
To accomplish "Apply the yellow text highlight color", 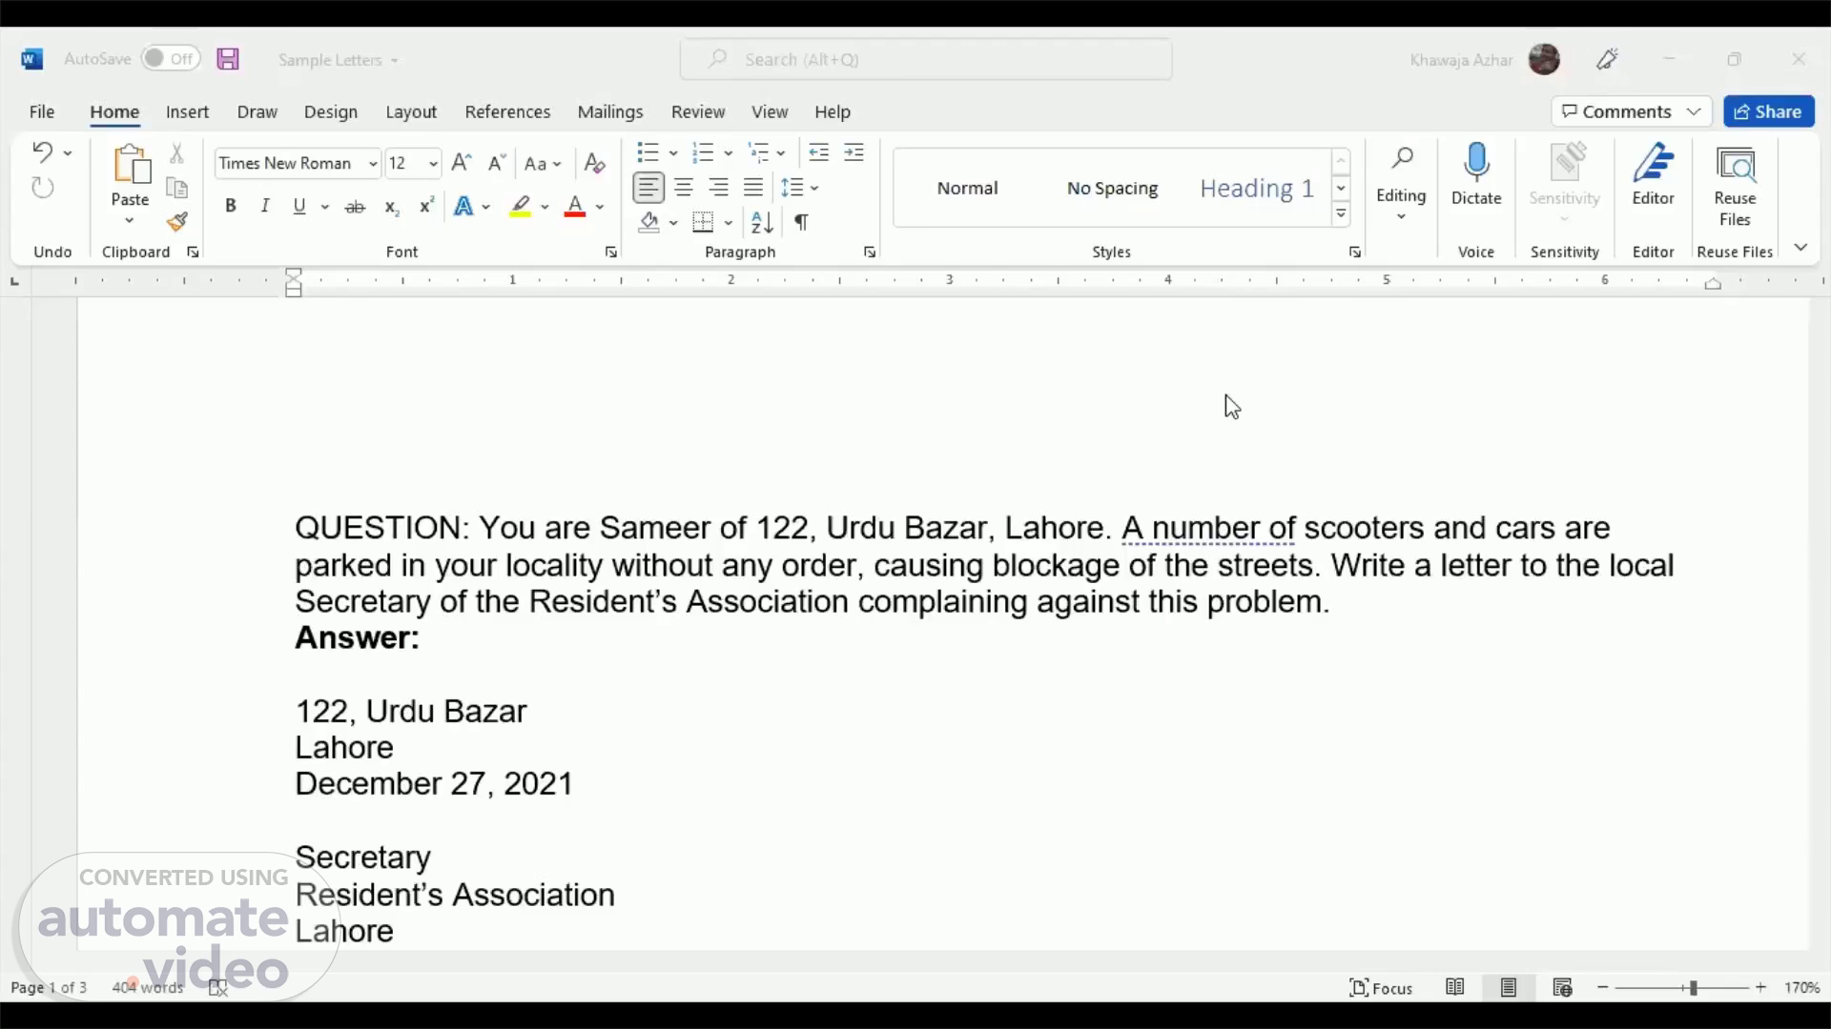I will (x=521, y=206).
